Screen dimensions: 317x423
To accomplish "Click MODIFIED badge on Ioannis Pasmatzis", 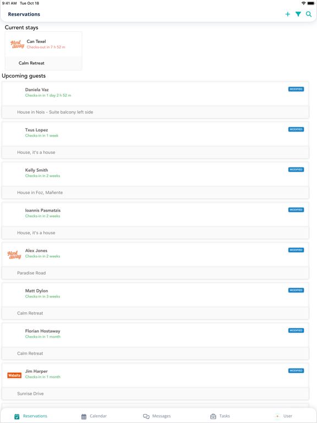I will [296, 210].
